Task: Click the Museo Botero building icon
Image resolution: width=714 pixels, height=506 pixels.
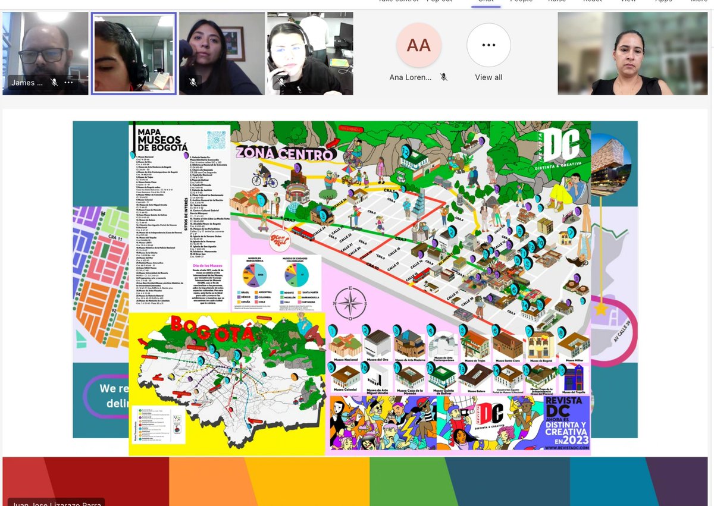Action: pyautogui.click(x=475, y=376)
